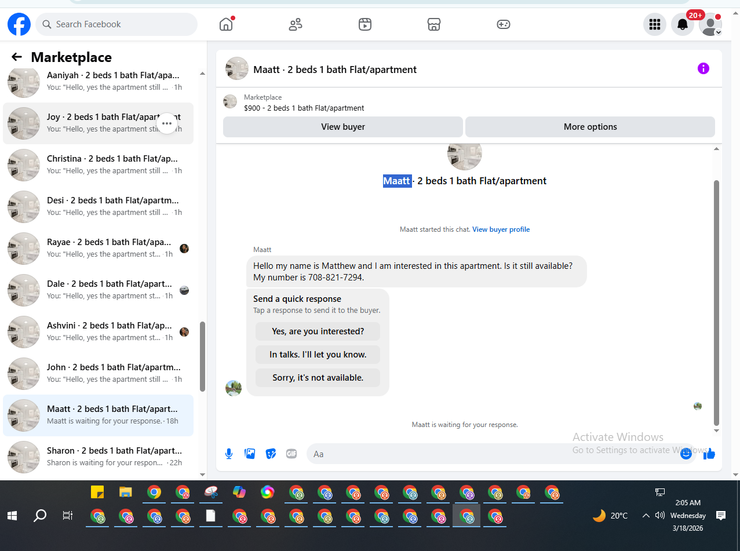Open the Dale conversation
740x551 pixels.
tap(98, 290)
